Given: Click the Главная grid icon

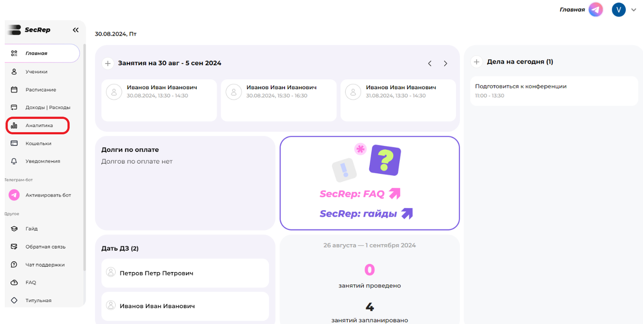Looking at the screenshot, I should tap(14, 53).
